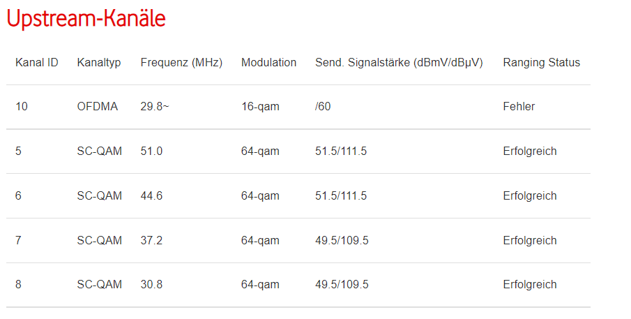Click the Kanal ID column header
The image size is (631, 319).
tap(36, 63)
